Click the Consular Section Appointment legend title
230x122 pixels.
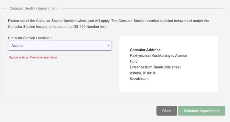(x=33, y=8)
